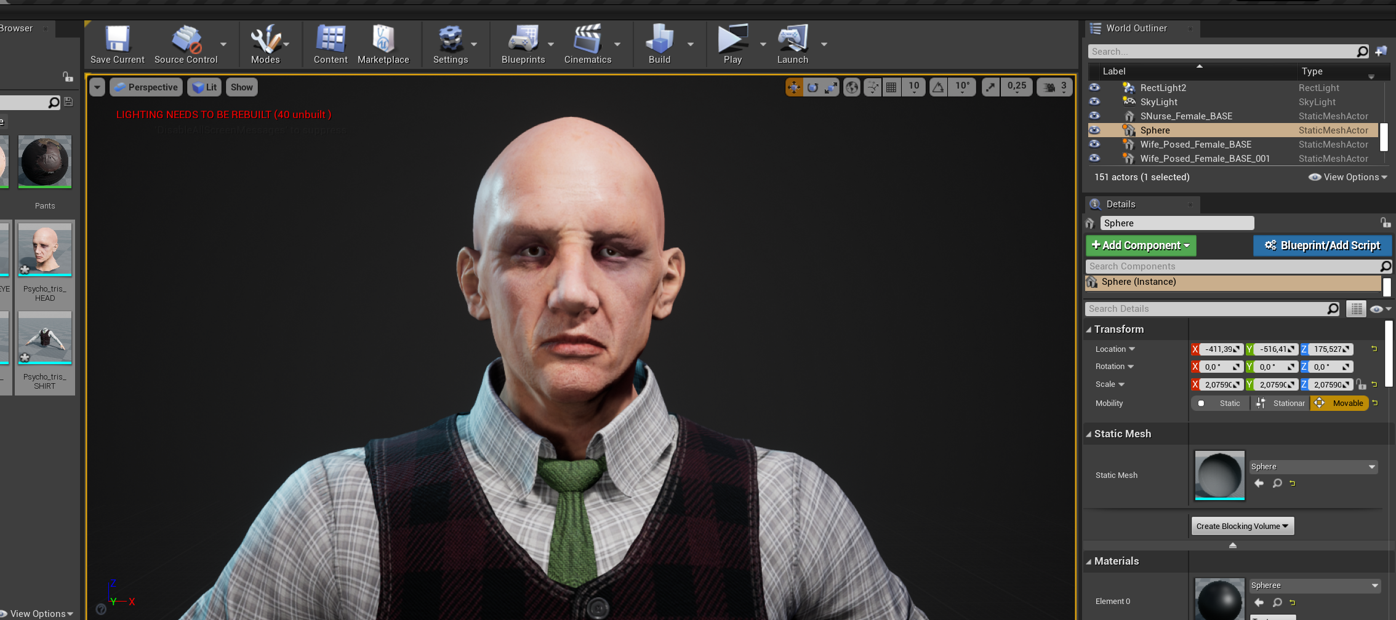Open Perspective viewport type menu
The height and width of the screenshot is (620, 1396).
click(x=146, y=87)
